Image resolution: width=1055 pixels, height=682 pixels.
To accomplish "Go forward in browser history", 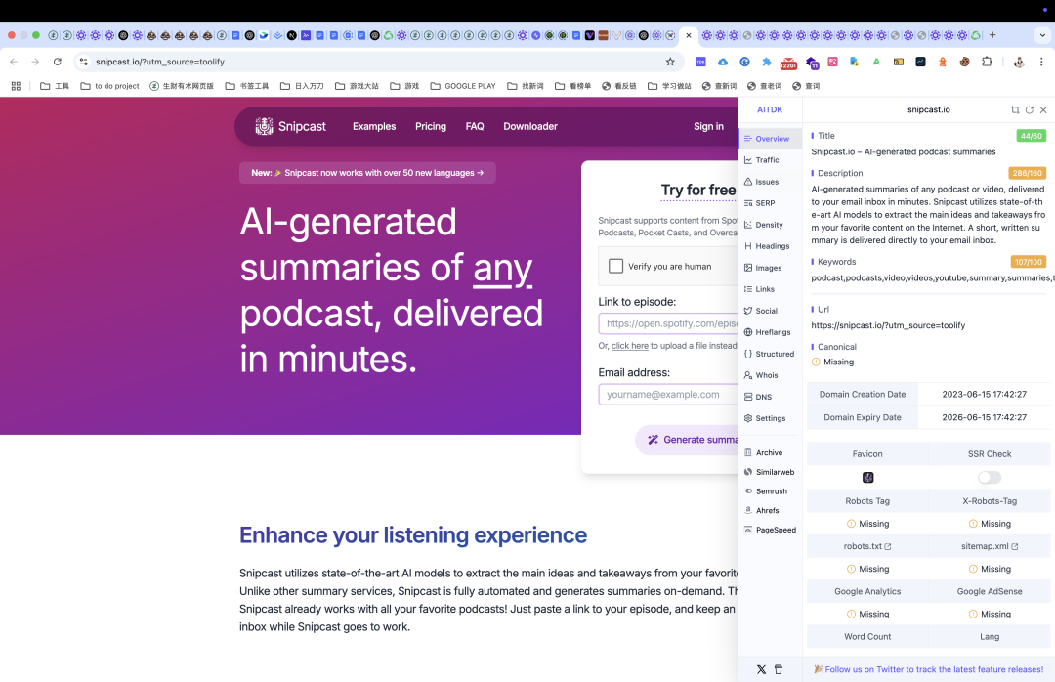I will [x=36, y=62].
